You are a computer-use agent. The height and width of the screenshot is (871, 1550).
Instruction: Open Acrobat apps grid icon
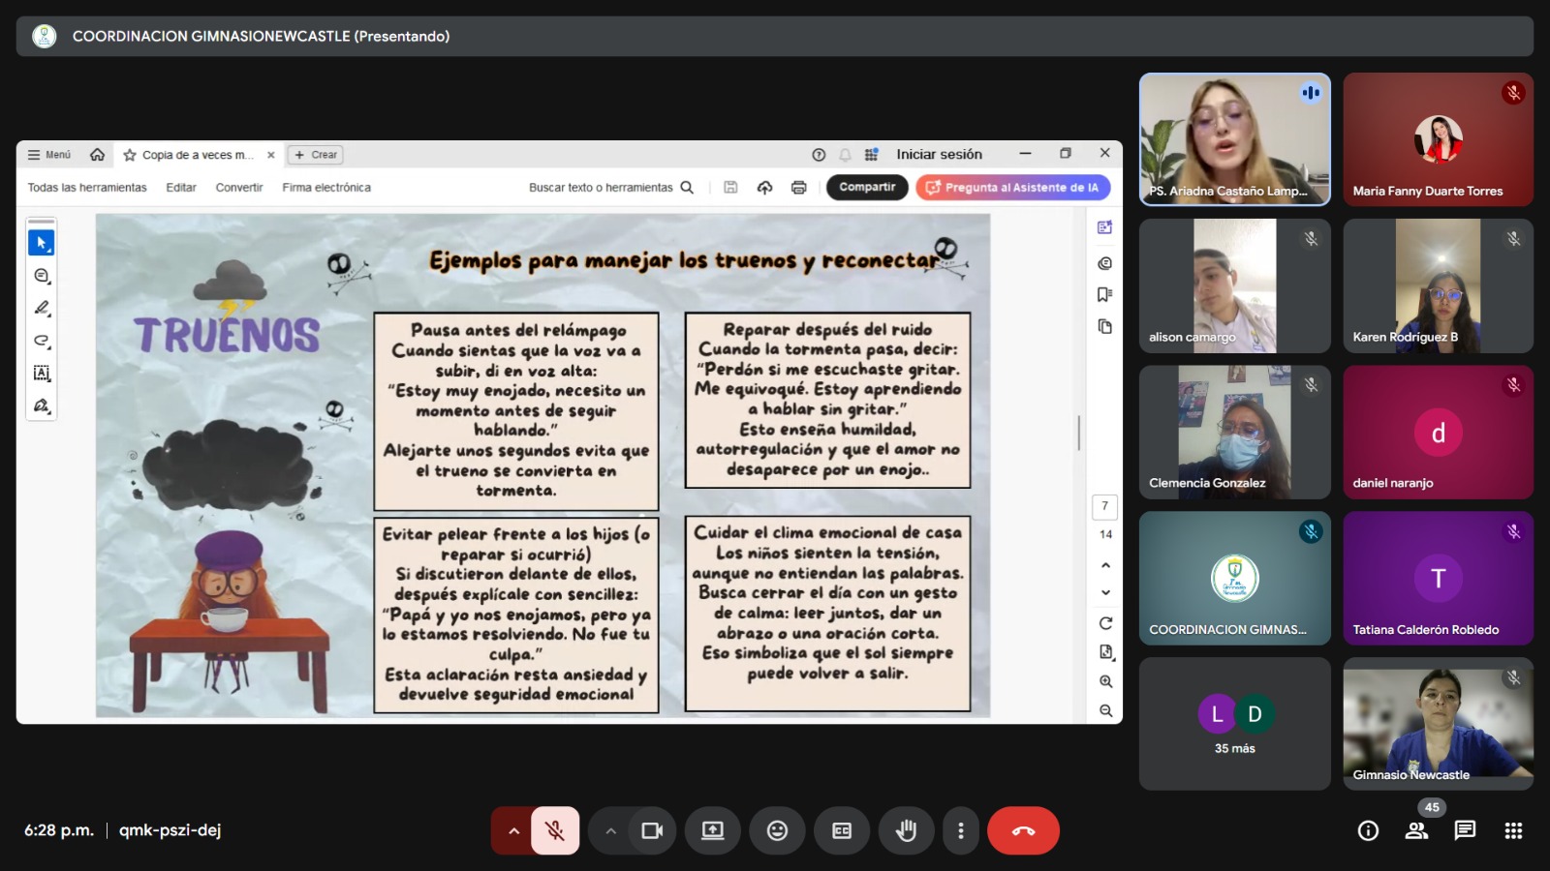point(871,155)
